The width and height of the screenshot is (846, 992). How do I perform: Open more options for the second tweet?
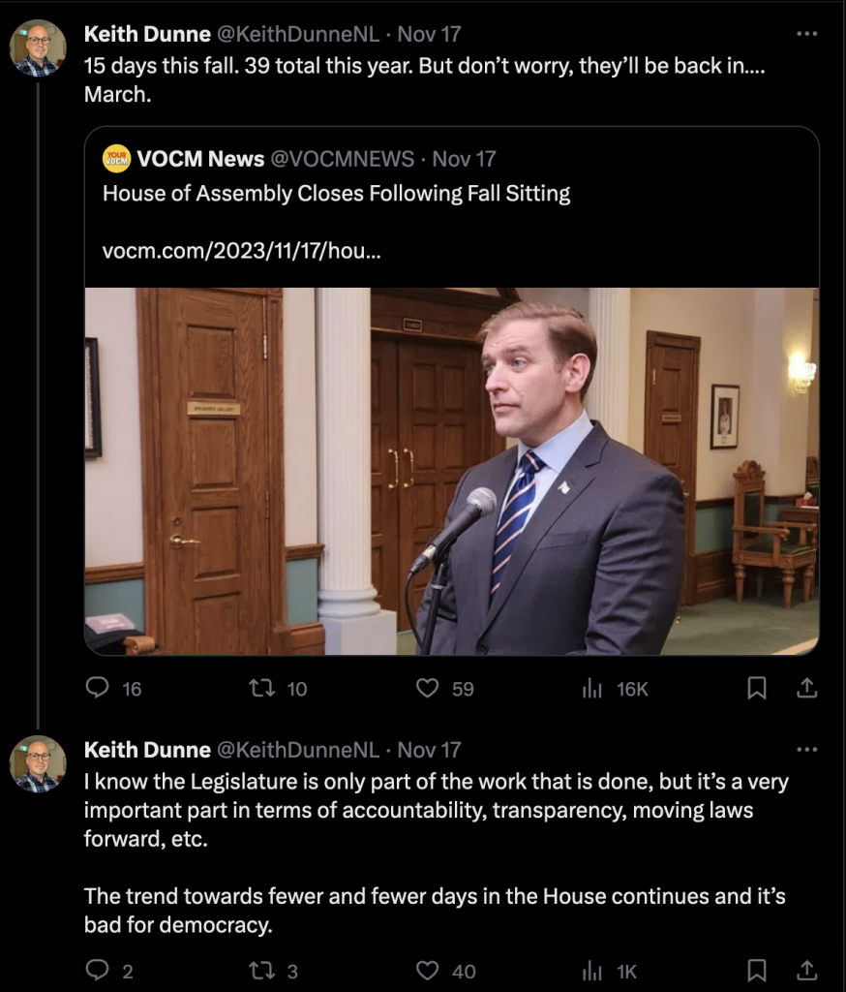pos(806,749)
